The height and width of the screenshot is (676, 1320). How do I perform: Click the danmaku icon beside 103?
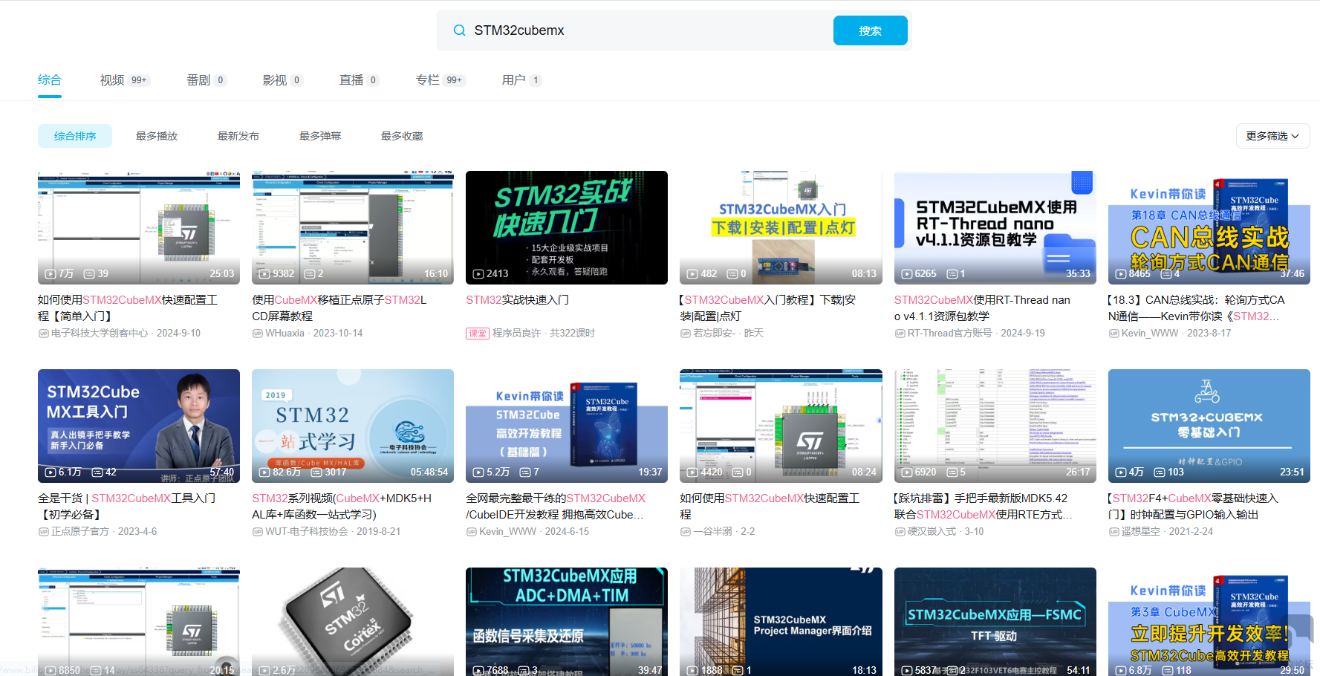(x=1160, y=472)
